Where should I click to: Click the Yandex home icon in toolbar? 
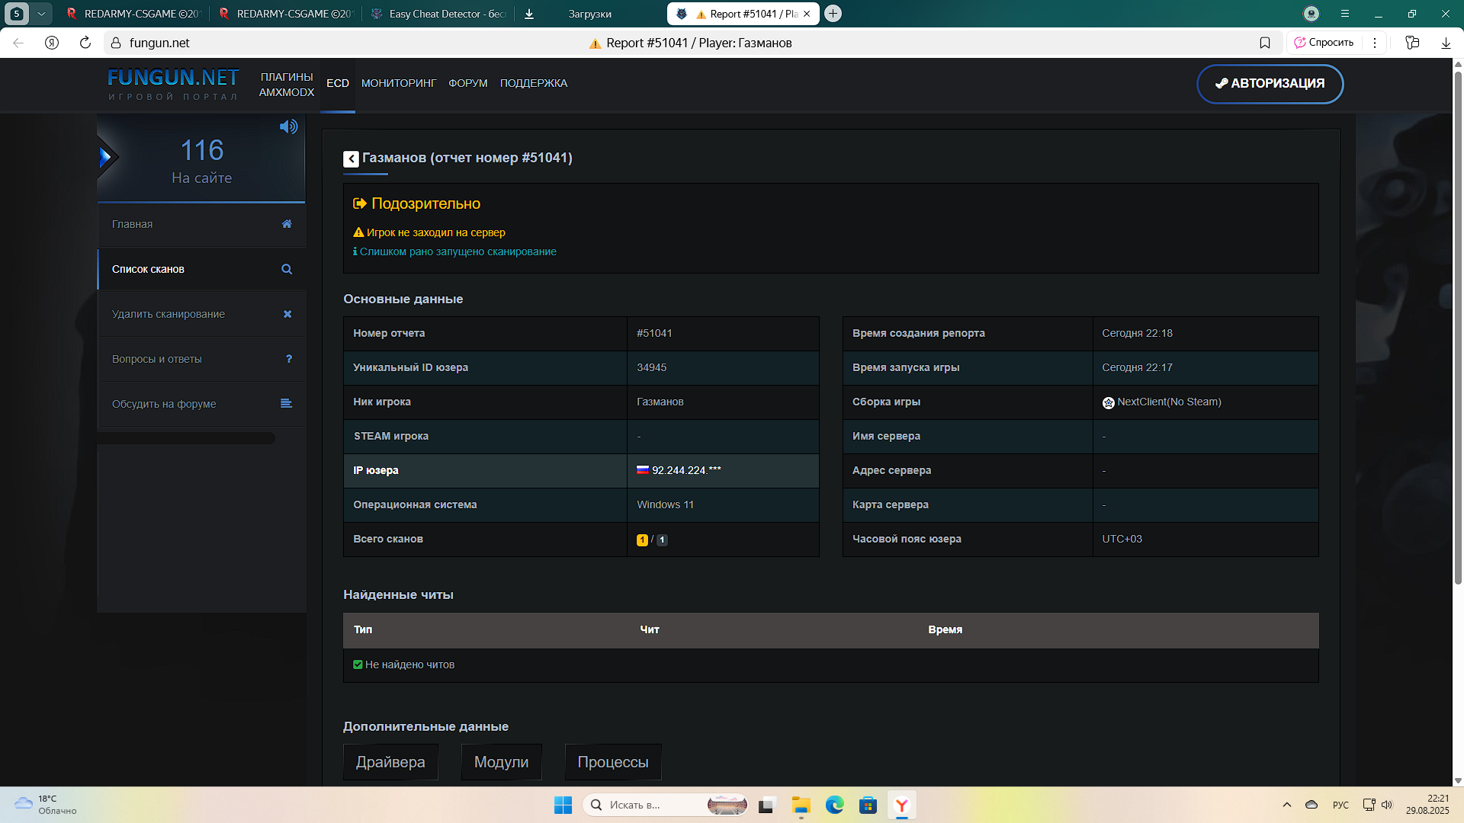(52, 43)
